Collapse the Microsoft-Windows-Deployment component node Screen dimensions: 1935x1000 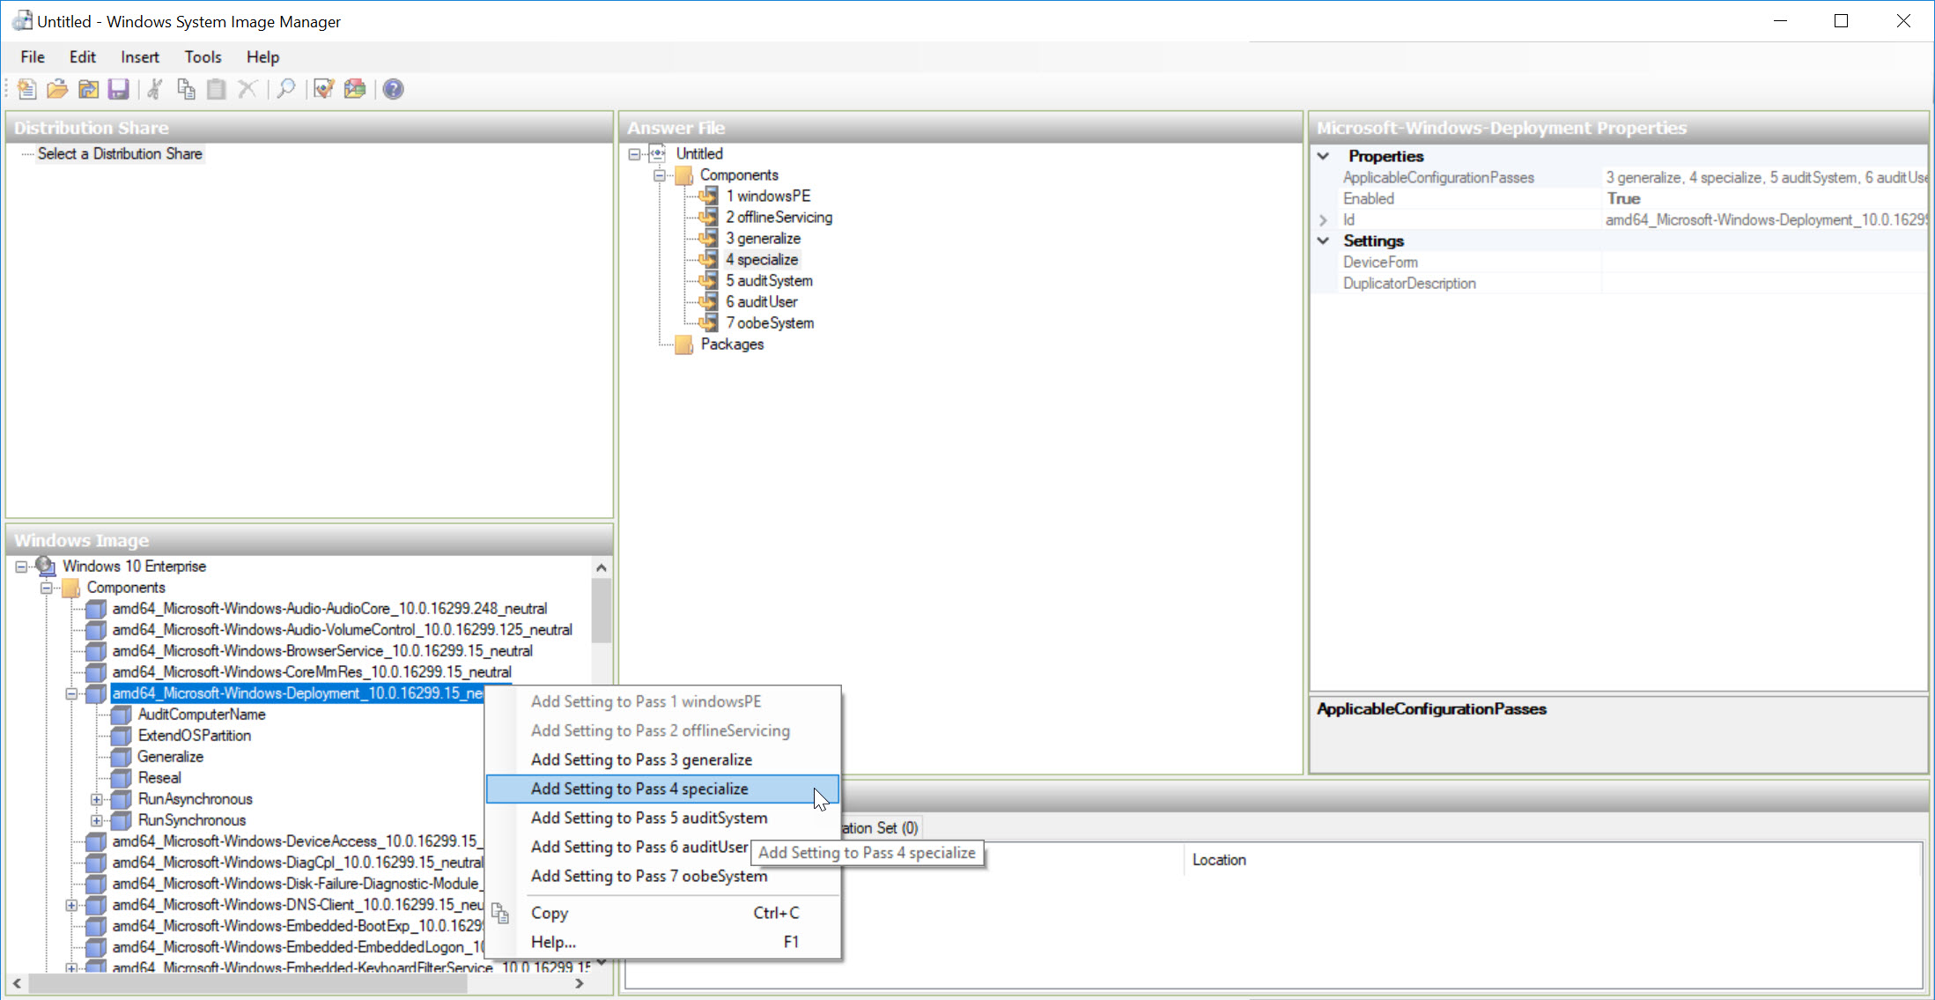[x=72, y=693]
